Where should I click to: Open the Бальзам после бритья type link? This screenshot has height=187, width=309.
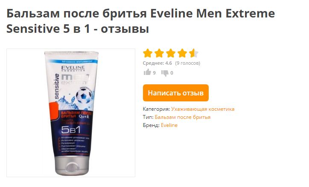[183, 117]
